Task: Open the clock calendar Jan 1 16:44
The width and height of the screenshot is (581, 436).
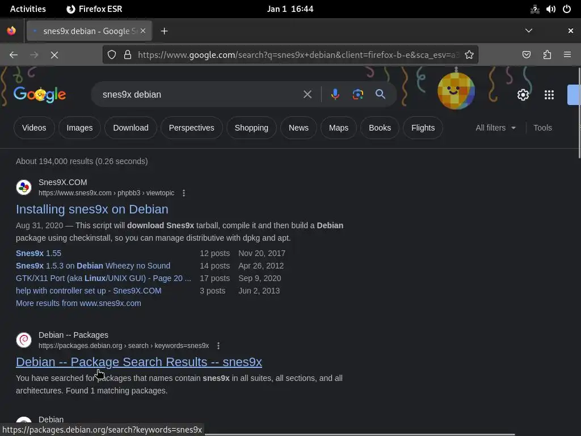Action: point(290,9)
